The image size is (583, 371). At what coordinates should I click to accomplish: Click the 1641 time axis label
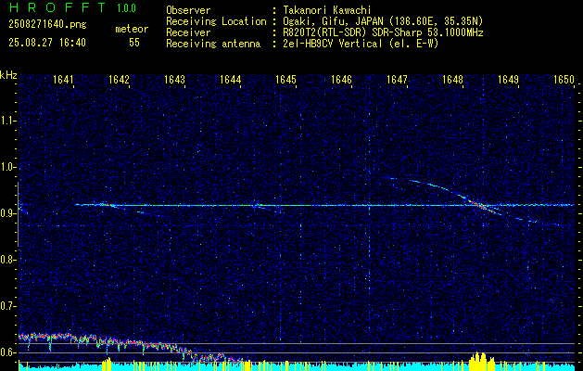coord(63,80)
